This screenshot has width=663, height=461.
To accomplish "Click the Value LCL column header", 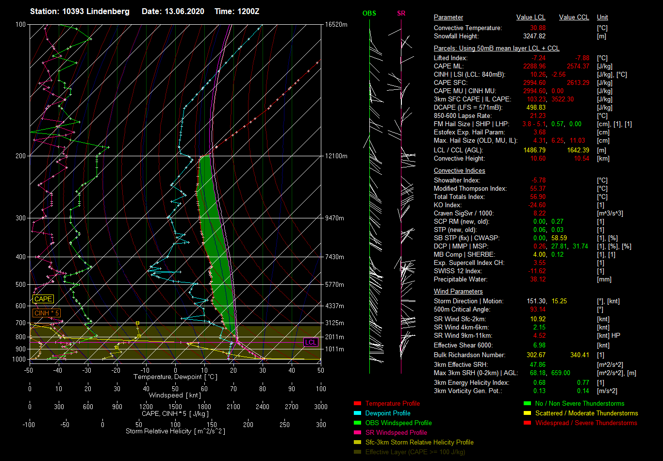I will 531,17.
